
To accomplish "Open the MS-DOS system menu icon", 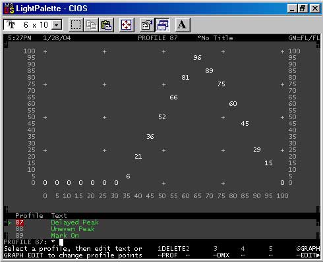I will pos(9,9).
